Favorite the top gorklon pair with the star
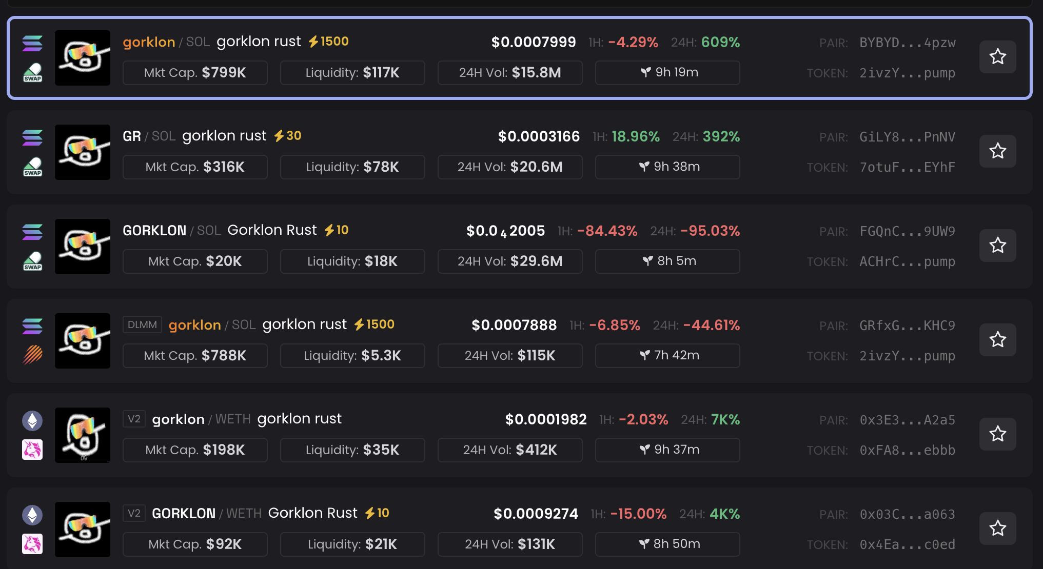 coord(997,57)
